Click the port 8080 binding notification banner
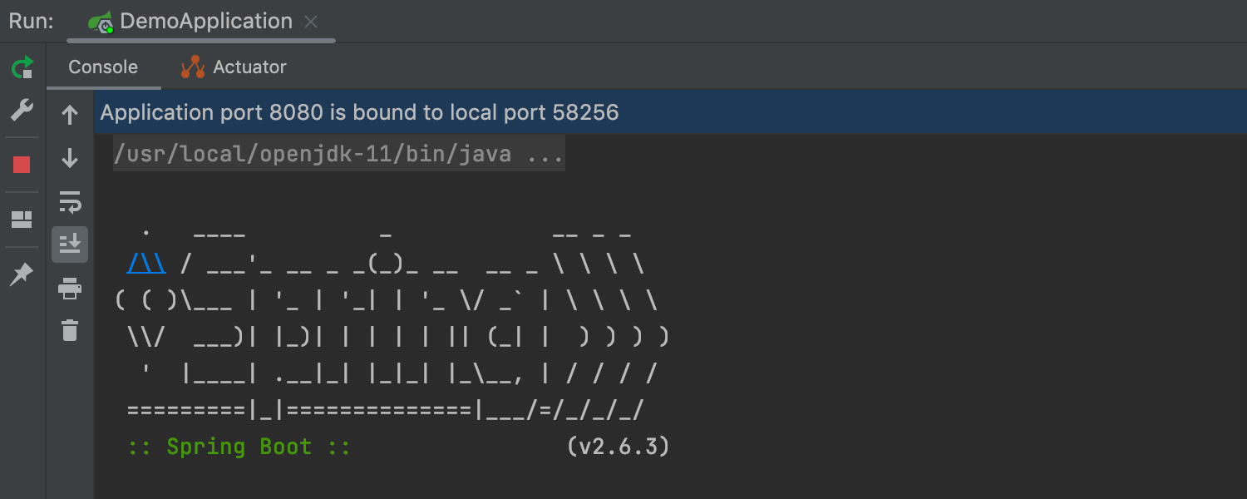The height and width of the screenshot is (499, 1247). [359, 112]
